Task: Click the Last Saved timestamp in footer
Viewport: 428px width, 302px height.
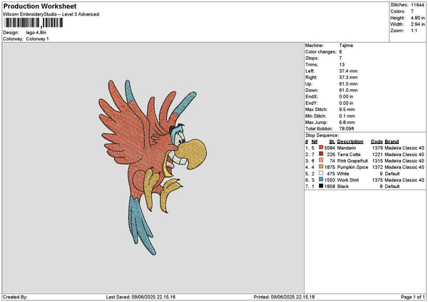Action: [x=140, y=297]
